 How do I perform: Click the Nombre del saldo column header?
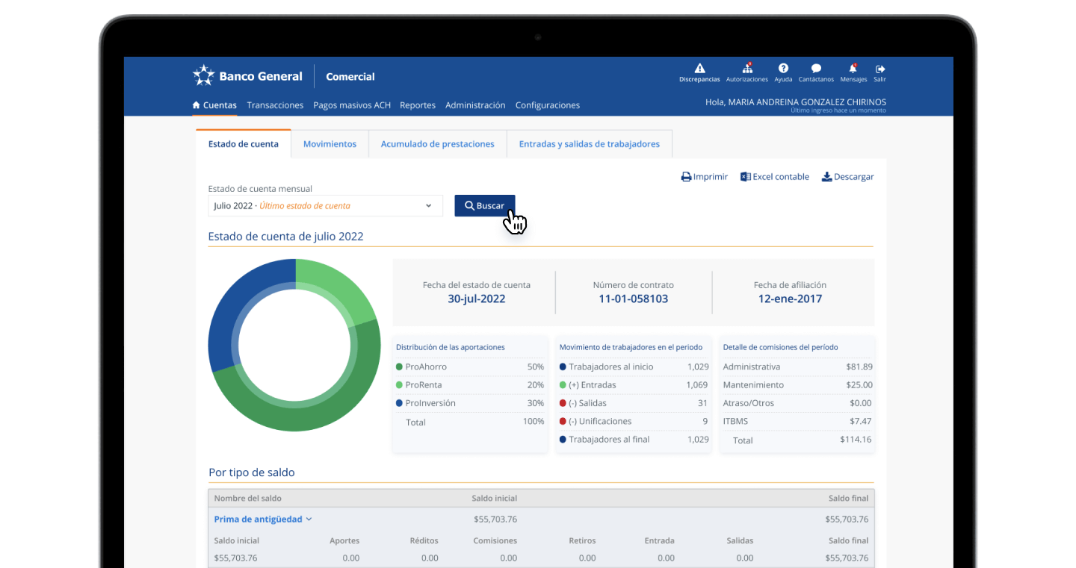click(248, 499)
